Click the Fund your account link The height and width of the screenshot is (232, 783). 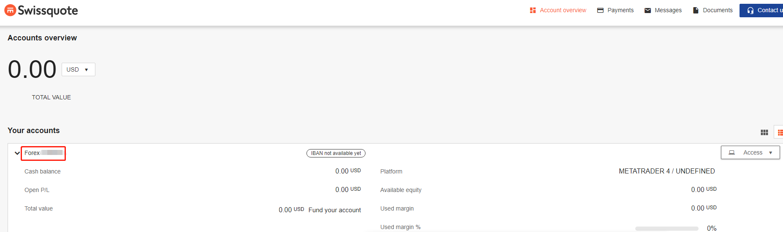point(335,210)
